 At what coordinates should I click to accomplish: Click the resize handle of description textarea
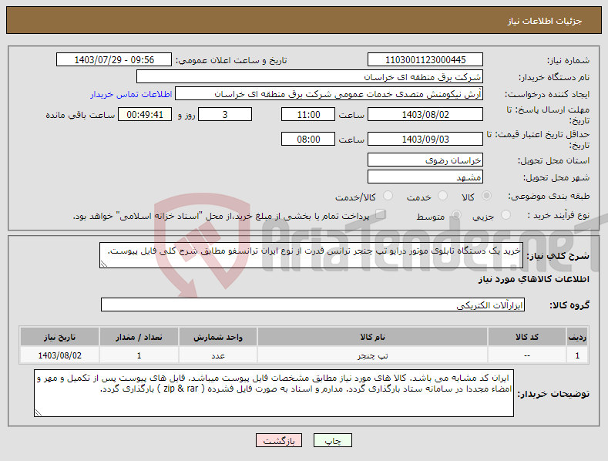point(103,264)
